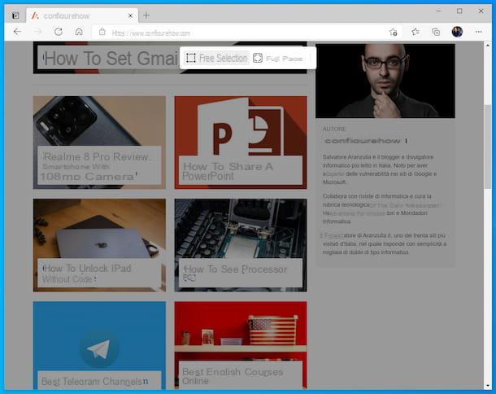Click the vertical scrollbar thumb

click(487, 147)
